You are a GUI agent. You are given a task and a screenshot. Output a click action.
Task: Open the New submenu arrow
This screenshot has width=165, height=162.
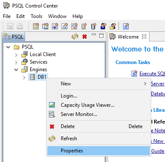(x=145, y=84)
